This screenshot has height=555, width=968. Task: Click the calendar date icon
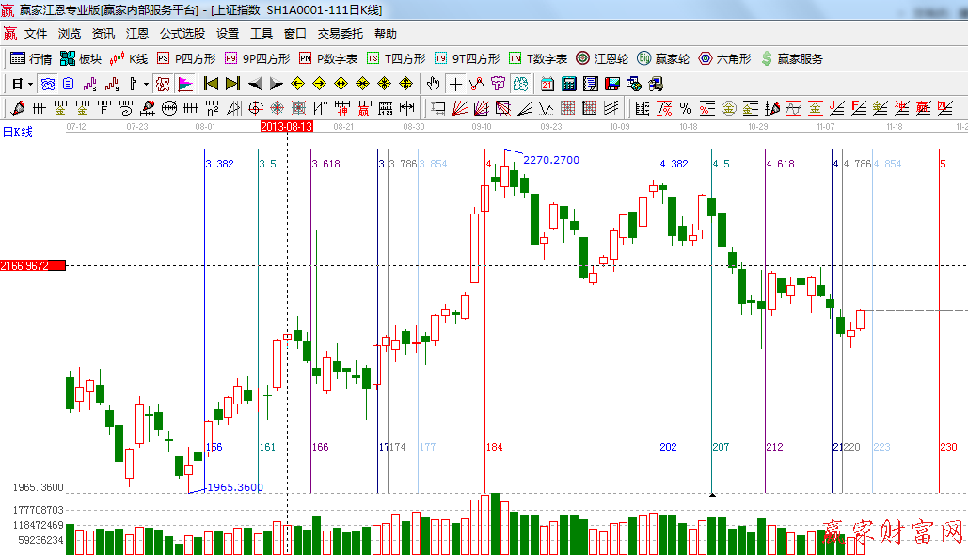coord(547,84)
